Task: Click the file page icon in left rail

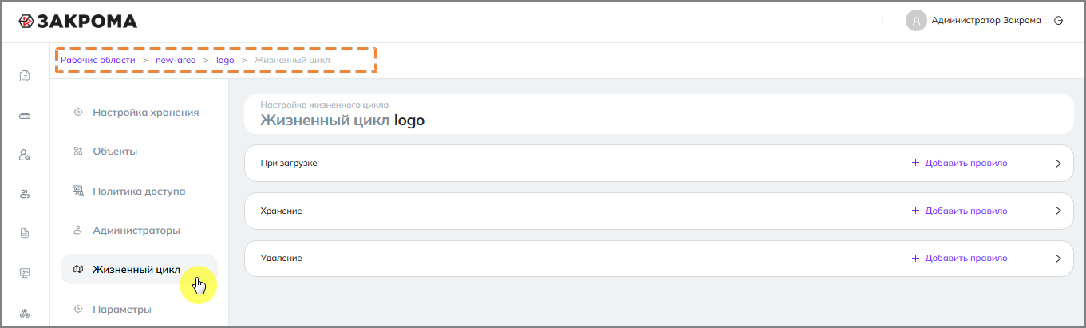Action: (25, 233)
